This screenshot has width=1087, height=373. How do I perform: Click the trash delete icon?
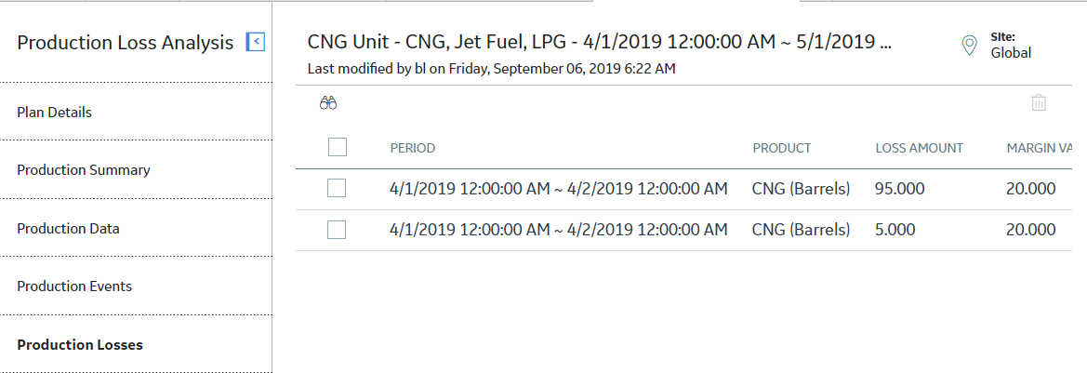[1039, 103]
